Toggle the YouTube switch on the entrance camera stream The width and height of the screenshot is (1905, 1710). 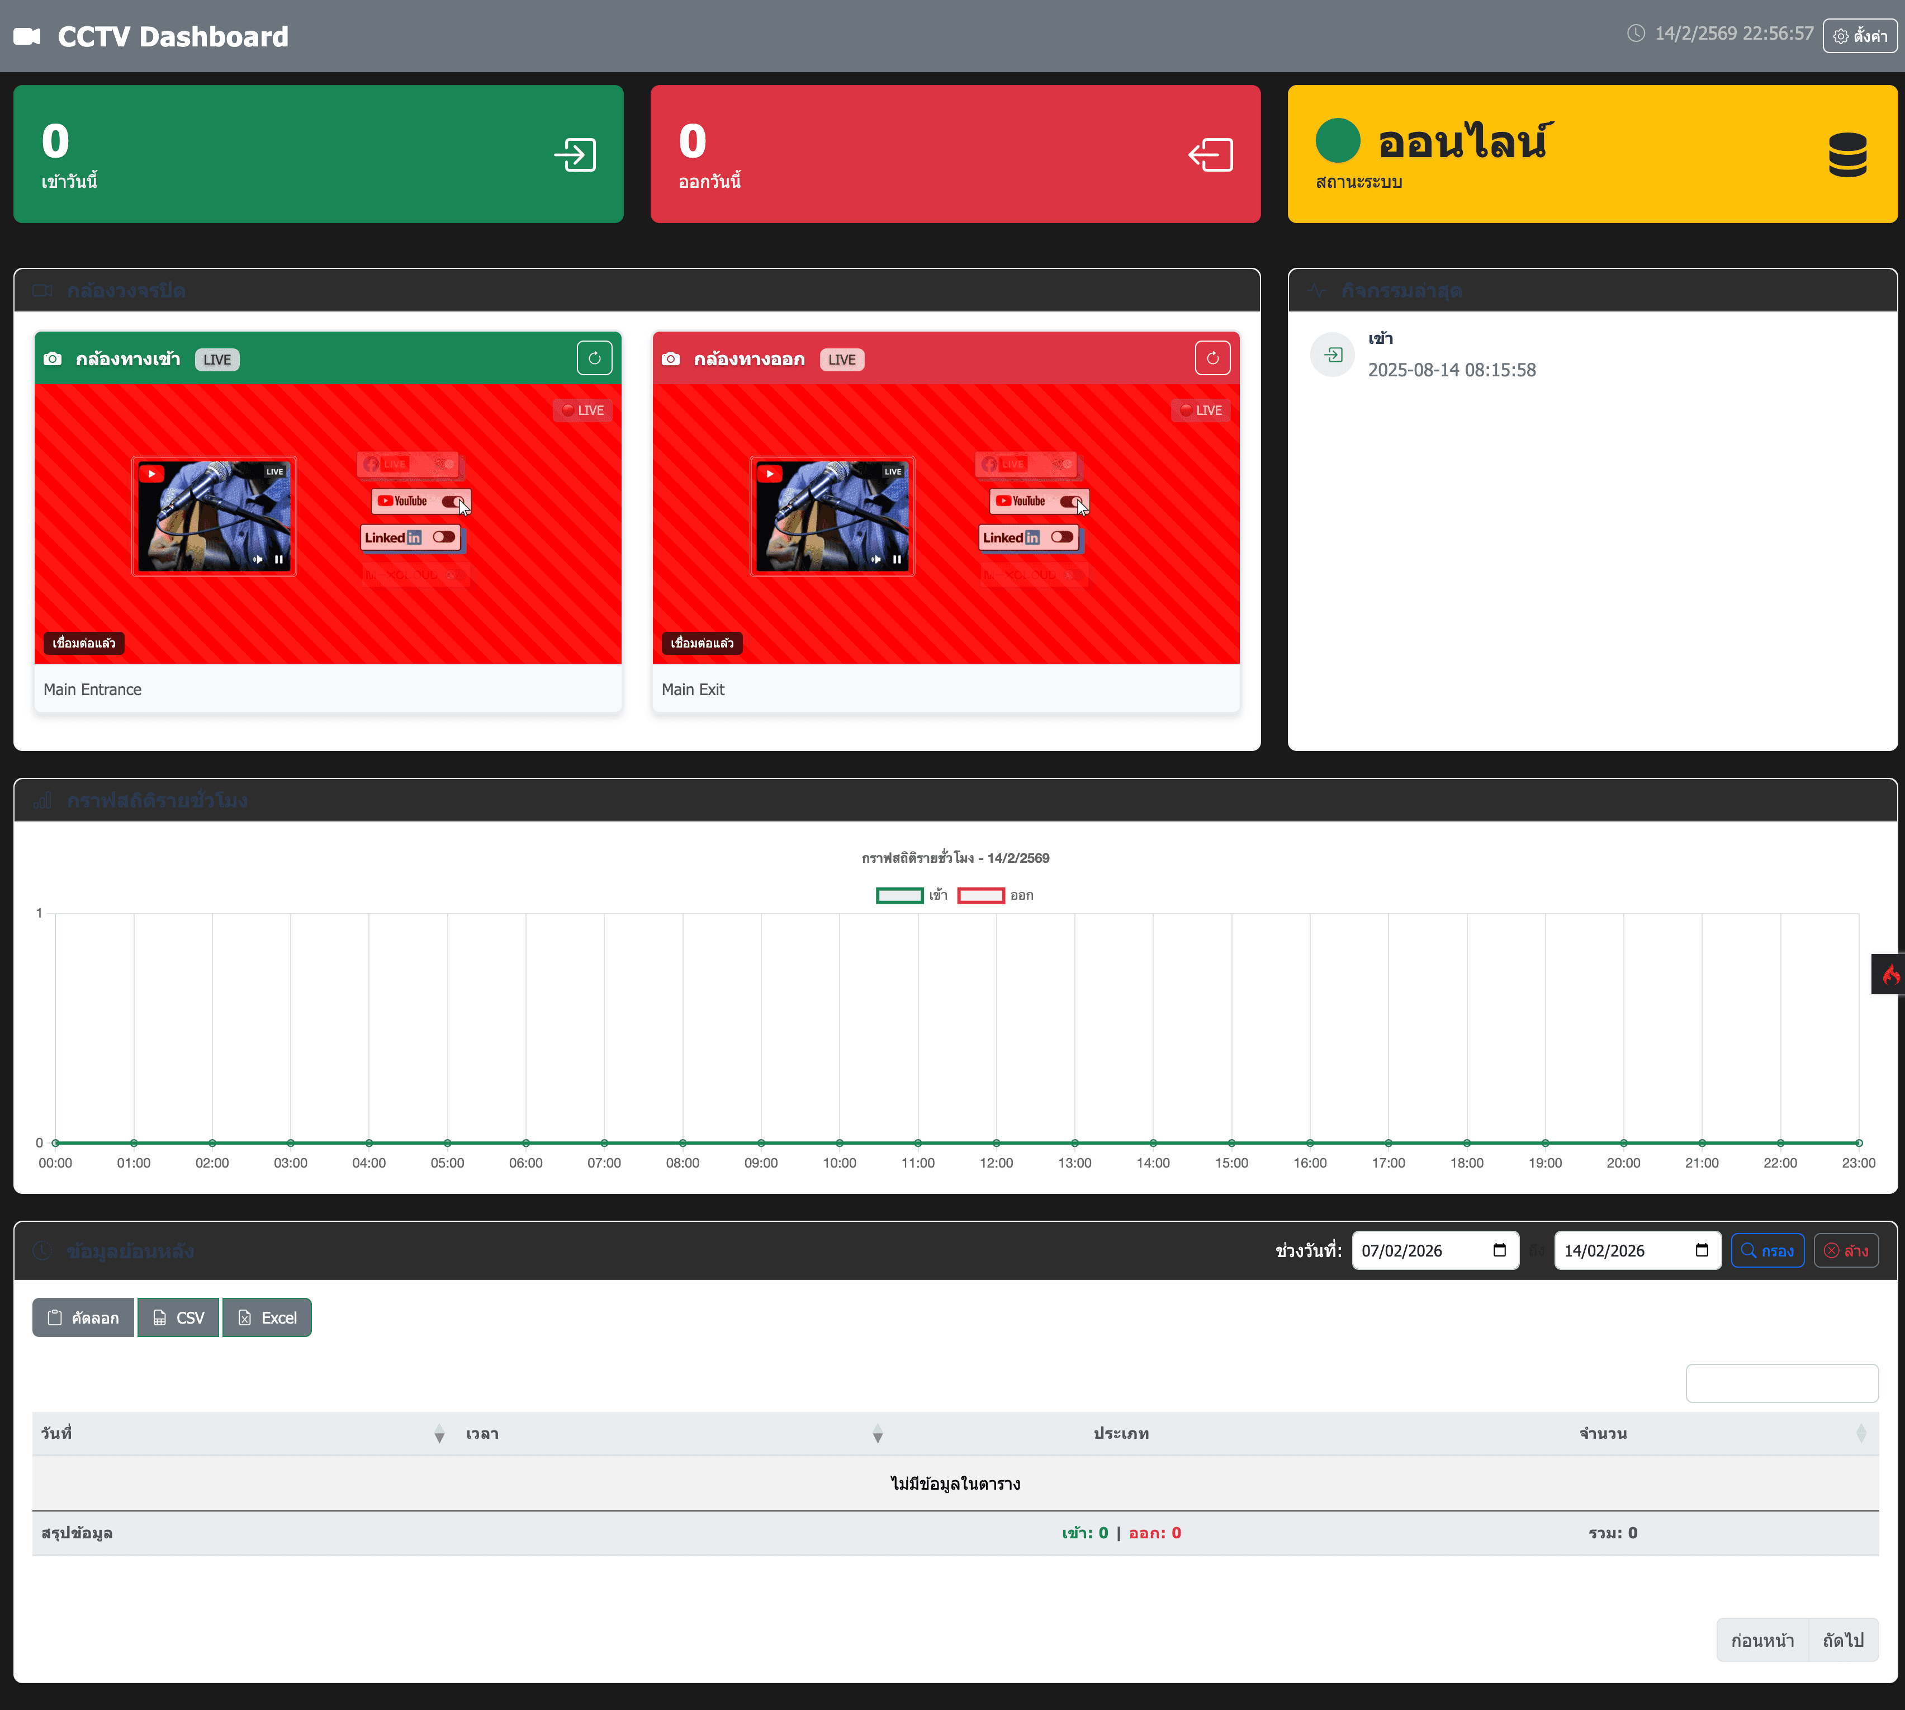click(454, 501)
